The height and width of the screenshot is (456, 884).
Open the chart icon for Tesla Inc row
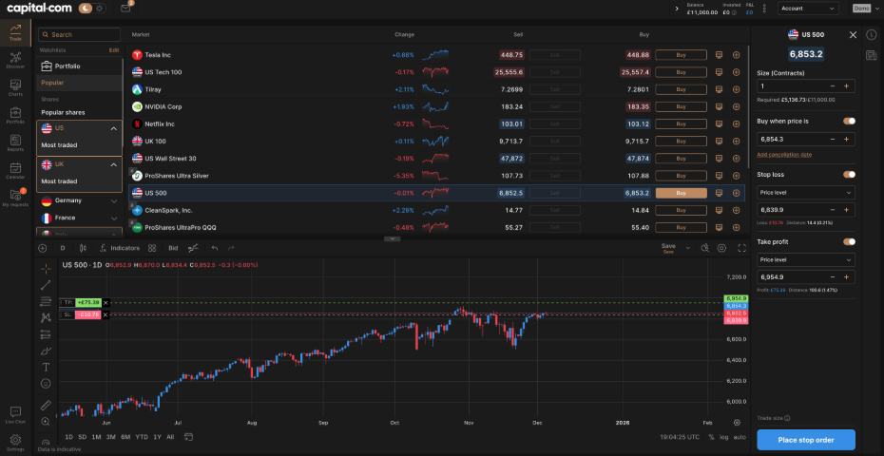[719, 55]
